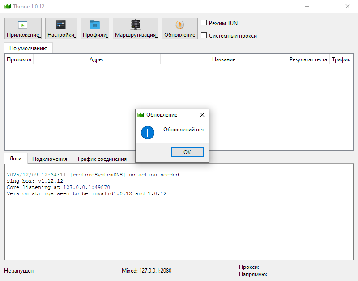This screenshot has height=281, width=358.
Task: Click the Приложение toolbar icon
Action: click(22, 25)
